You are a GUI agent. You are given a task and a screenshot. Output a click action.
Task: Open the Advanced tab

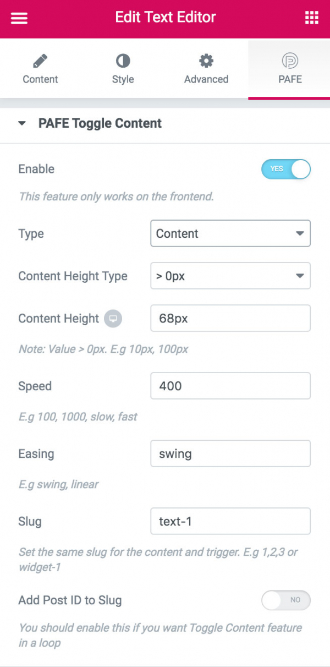tap(206, 68)
